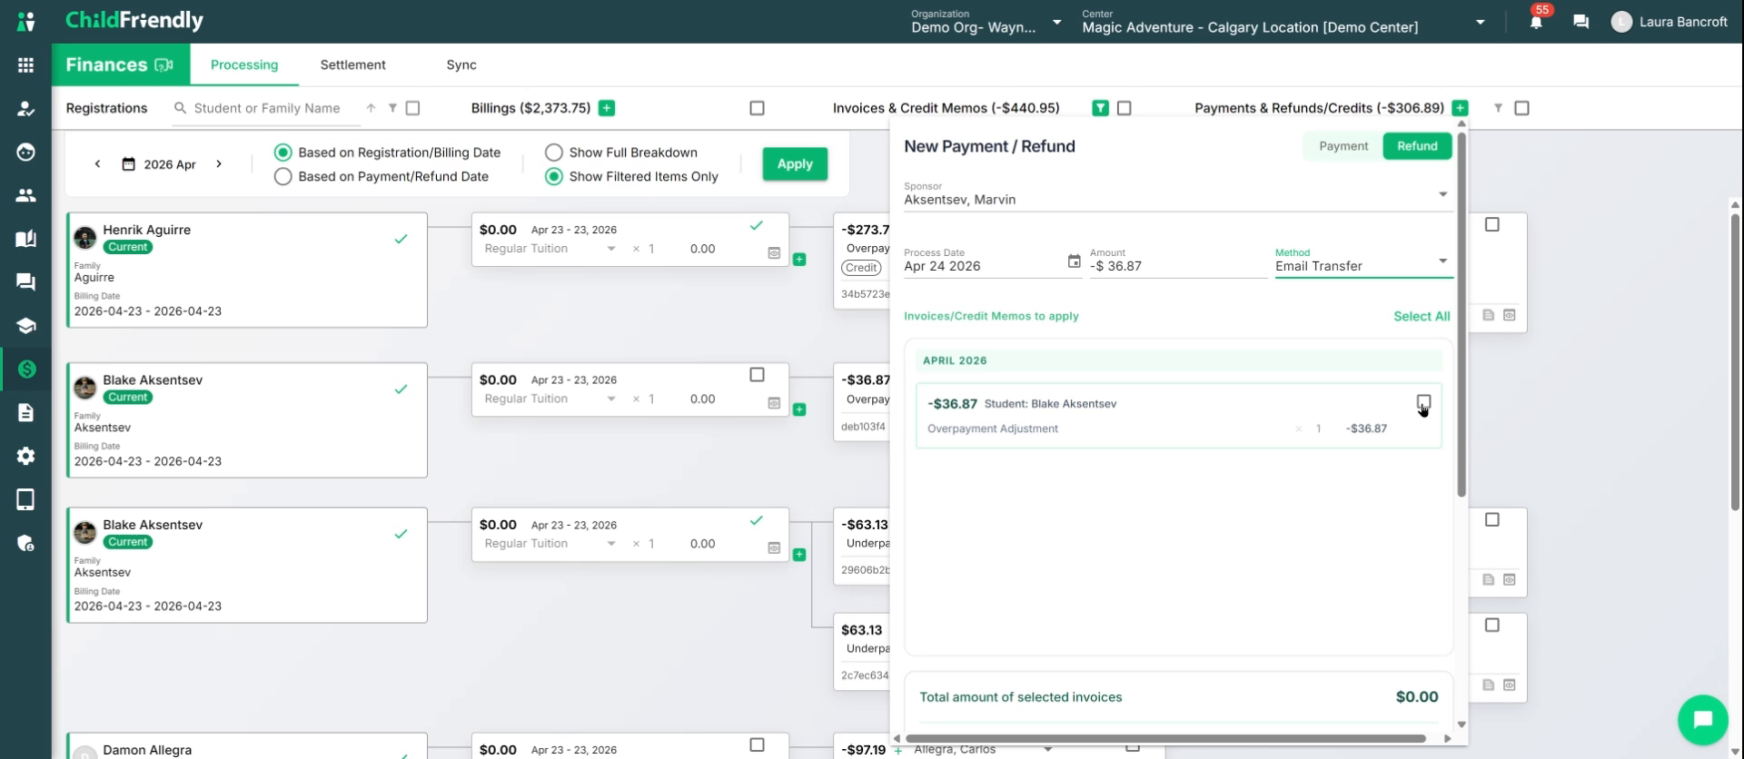Click the Finances help tour icon

click(x=164, y=64)
